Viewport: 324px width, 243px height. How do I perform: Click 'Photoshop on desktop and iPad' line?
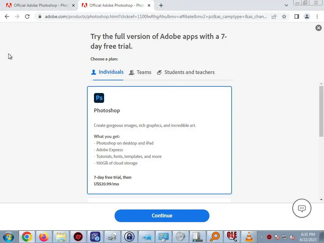(125, 143)
